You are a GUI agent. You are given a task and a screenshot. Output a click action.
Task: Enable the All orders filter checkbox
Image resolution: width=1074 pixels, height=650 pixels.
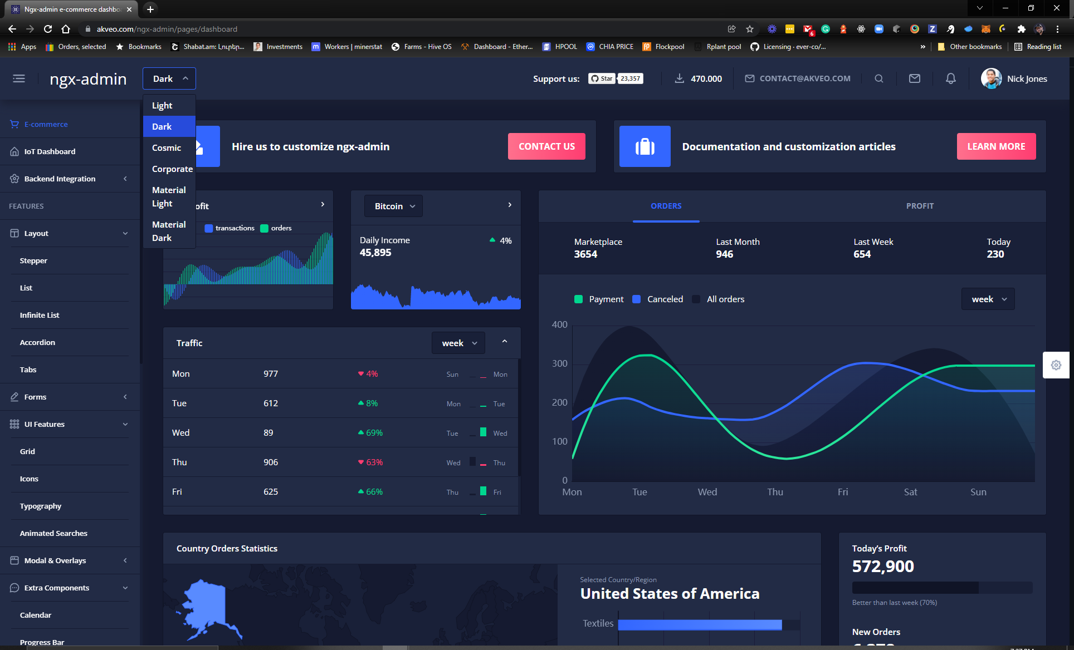coord(696,299)
